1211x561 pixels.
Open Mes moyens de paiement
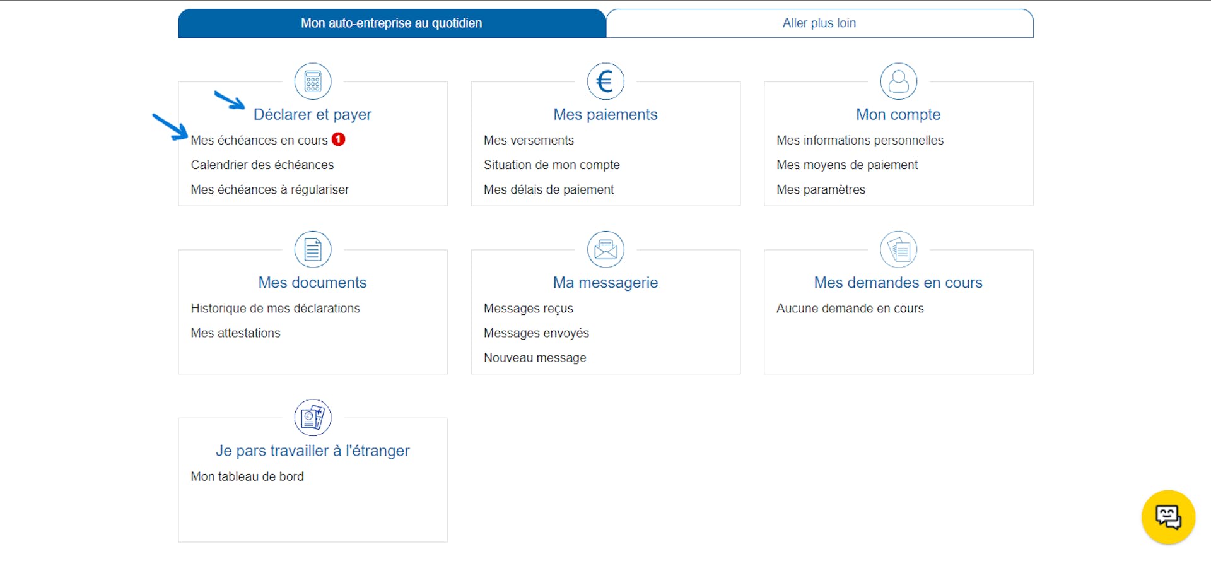point(847,165)
